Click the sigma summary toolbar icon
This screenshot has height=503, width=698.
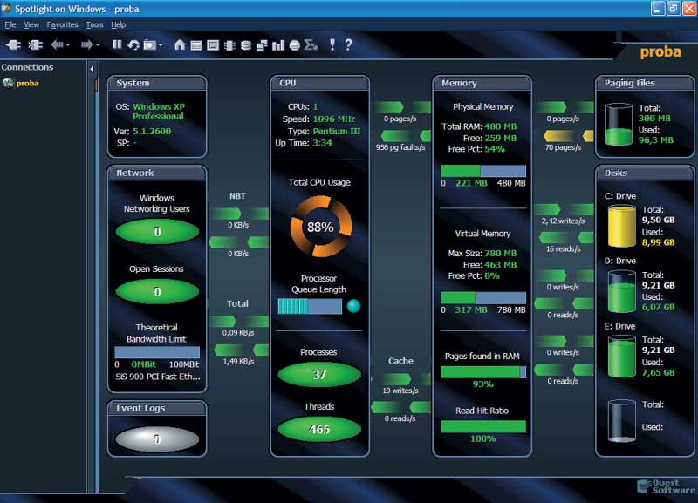point(311,45)
